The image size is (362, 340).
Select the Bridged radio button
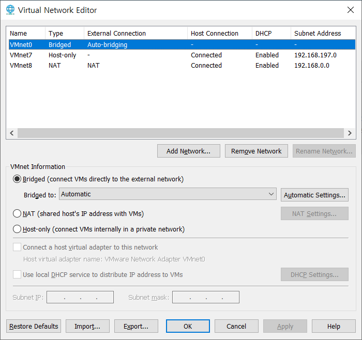(x=17, y=179)
